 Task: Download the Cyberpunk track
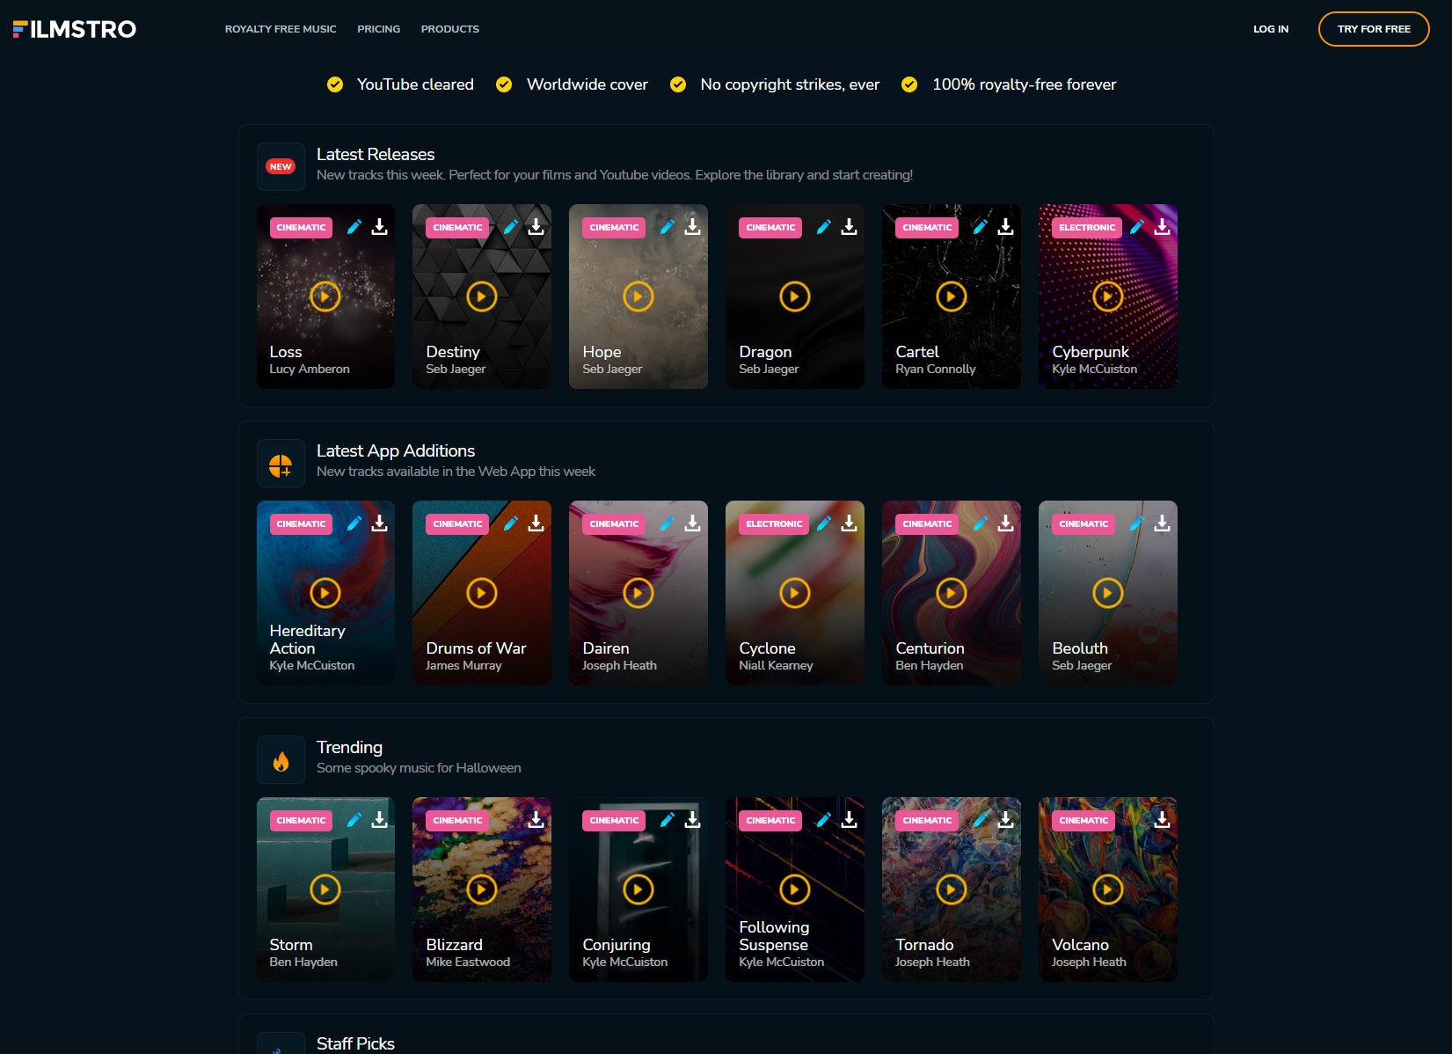pos(1162,227)
